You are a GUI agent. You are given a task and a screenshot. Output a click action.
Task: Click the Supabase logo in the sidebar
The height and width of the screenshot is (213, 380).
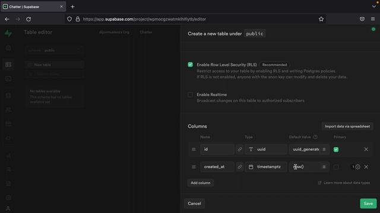click(x=8, y=33)
